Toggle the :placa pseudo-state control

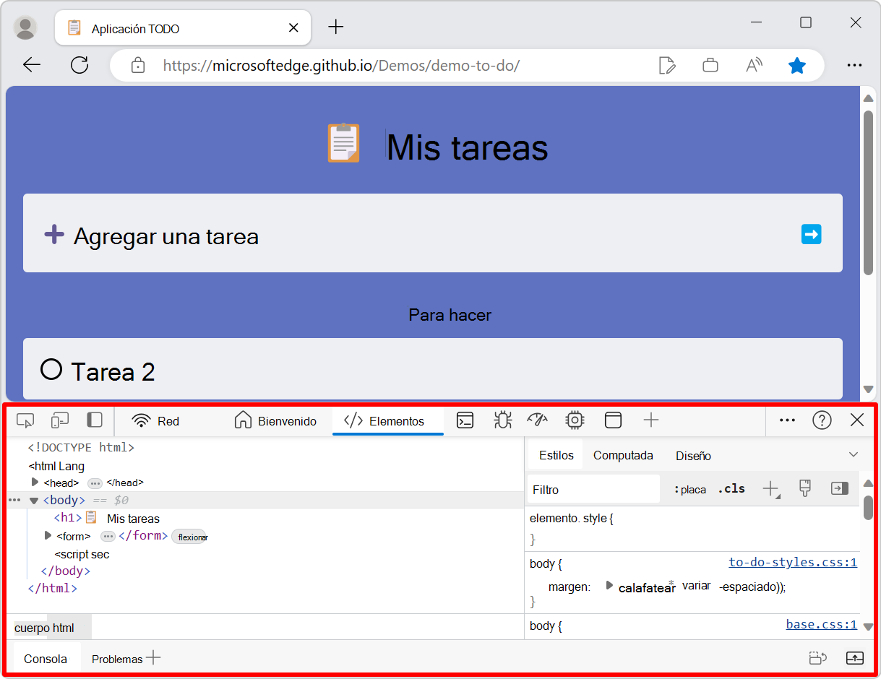coord(689,488)
